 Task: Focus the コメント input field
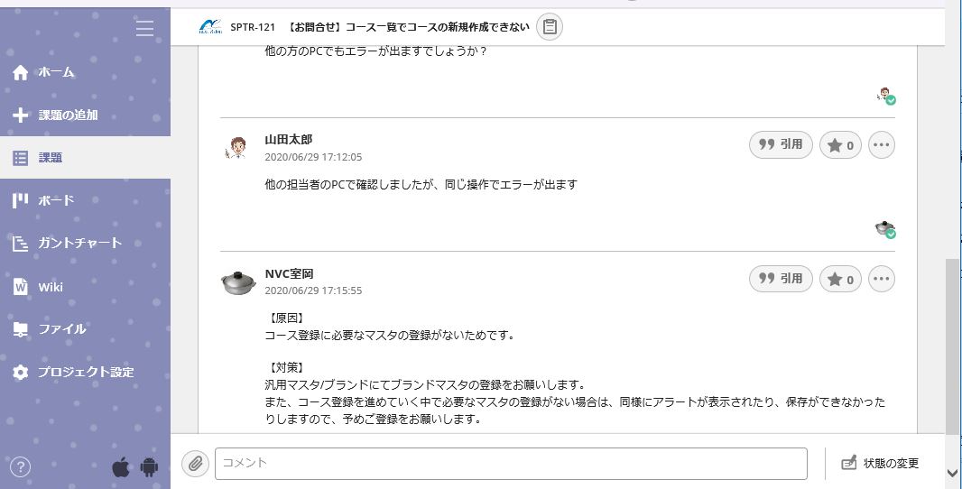pyautogui.click(x=511, y=463)
